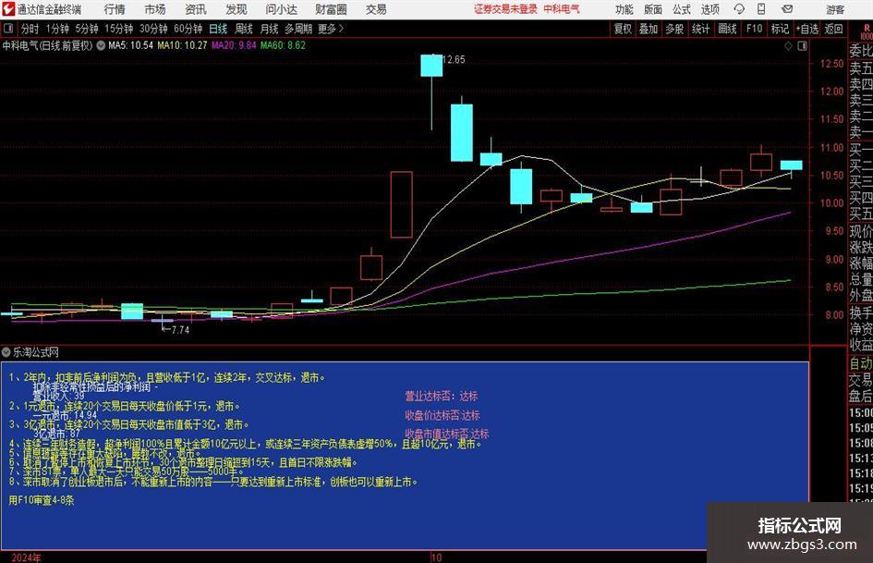Click the 10 month marker on timeline
This screenshot has height=563, width=873.
pyautogui.click(x=436, y=558)
